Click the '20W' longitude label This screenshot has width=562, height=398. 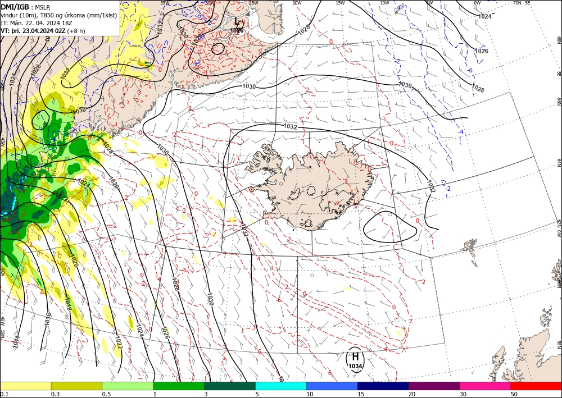[297, 3]
